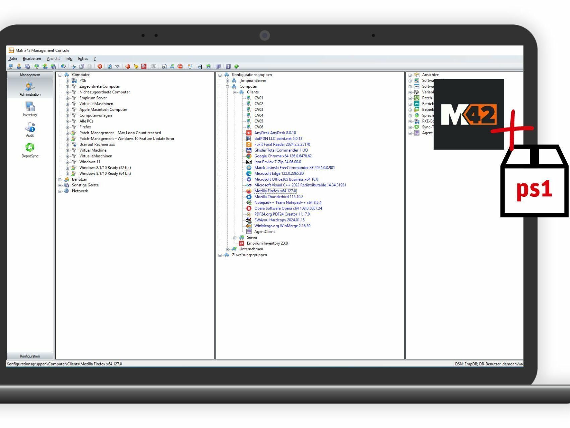This screenshot has height=428, width=570.
Task: Select client CV06 in the tree
Action: point(259,127)
